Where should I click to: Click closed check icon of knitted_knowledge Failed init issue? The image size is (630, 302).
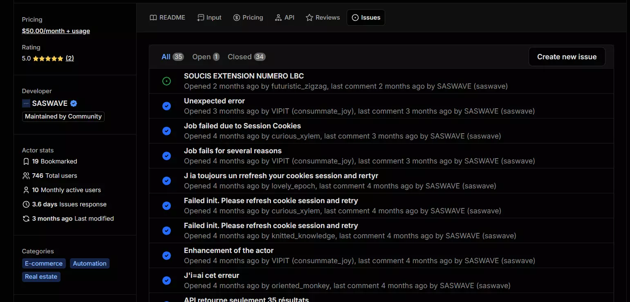166,231
